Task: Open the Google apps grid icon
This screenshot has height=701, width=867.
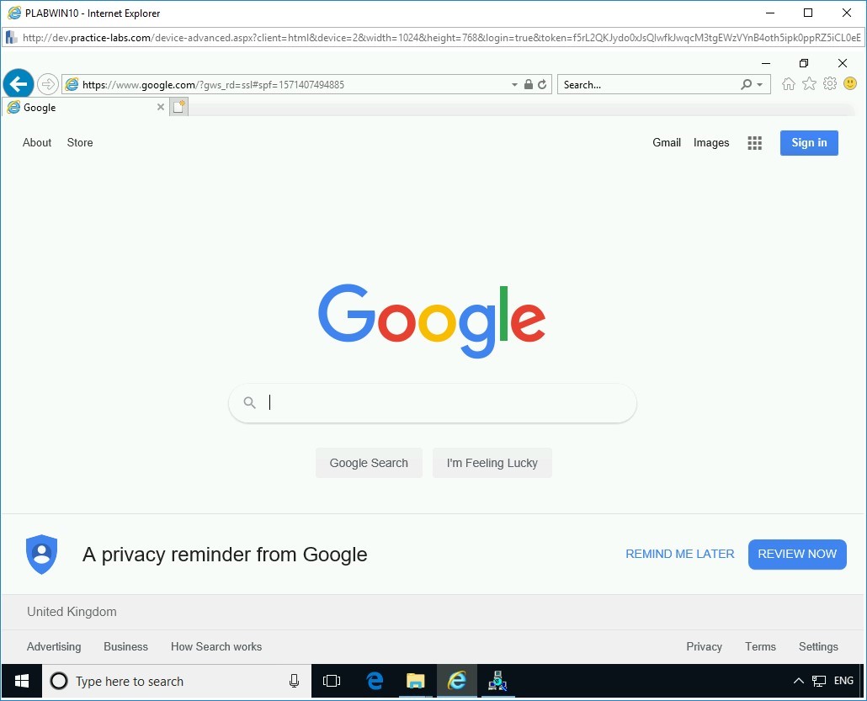Action: coord(754,143)
